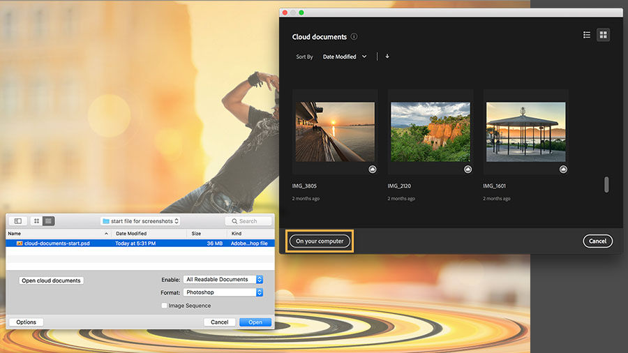Sort files by Size column header
This screenshot has width=628, height=353.
207,233
